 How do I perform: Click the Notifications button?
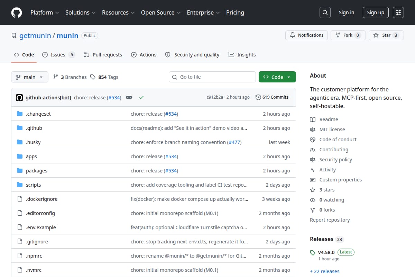point(306,35)
